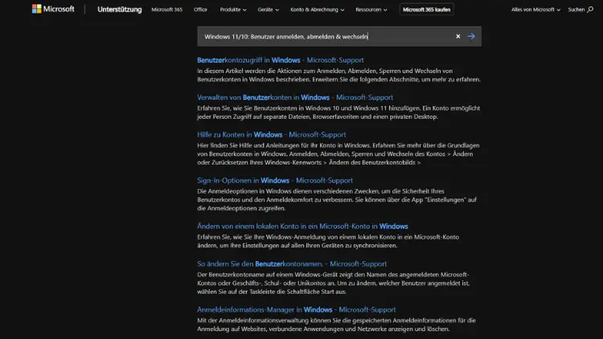Clear the search box with the X icon
This screenshot has height=339, width=603.
coord(458,36)
